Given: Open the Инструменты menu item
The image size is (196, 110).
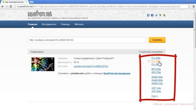Looking at the screenshot, I should pos(49,24).
